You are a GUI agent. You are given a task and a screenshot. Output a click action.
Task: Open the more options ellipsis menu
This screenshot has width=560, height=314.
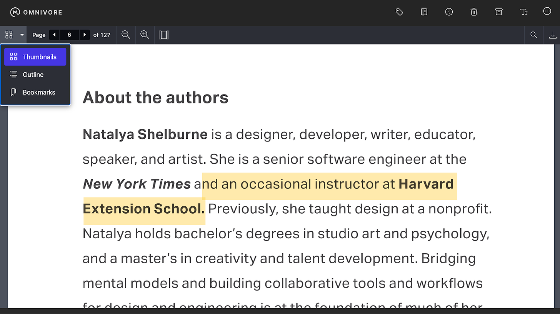coord(547,12)
